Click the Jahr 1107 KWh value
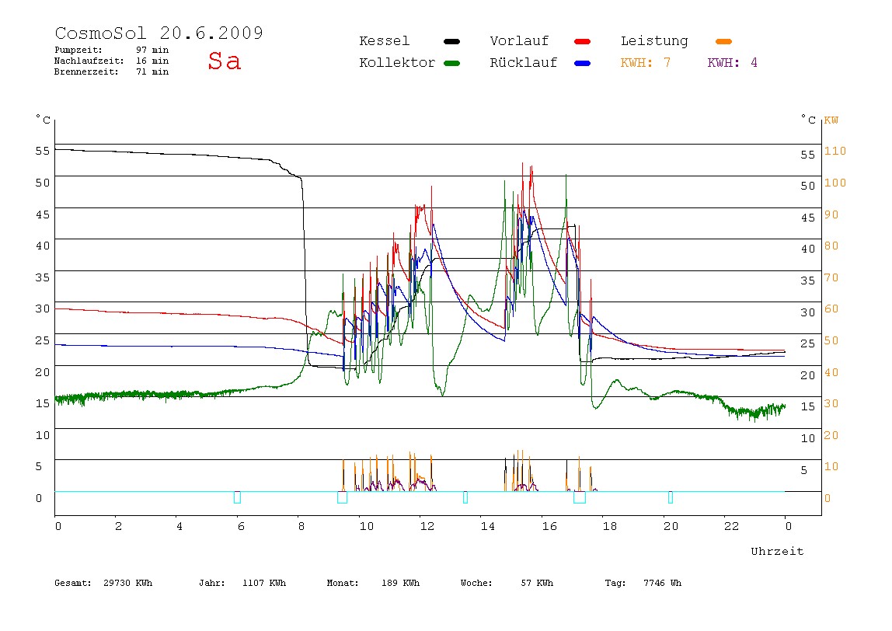Image resolution: width=892 pixels, height=631 pixels. [x=242, y=583]
